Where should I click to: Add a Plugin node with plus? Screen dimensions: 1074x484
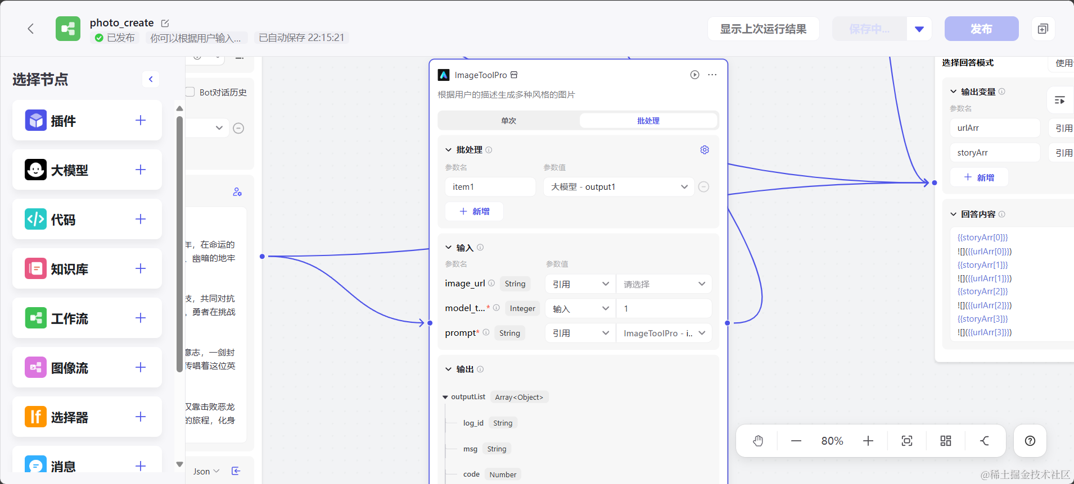(x=141, y=120)
